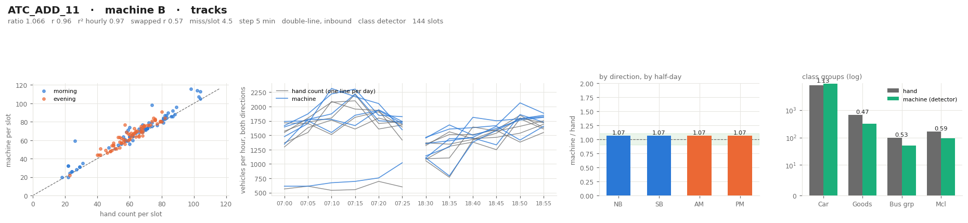Viewport: 968px width, 223px height.
Task: Click the orange PM ratio bar
Action: [740, 166]
